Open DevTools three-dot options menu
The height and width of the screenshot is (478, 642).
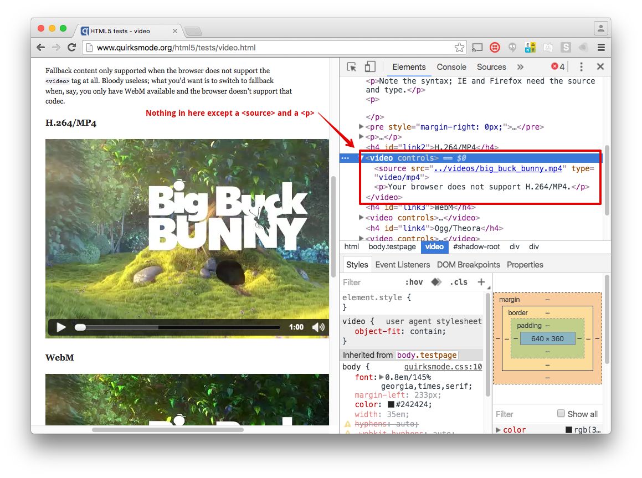tap(581, 66)
